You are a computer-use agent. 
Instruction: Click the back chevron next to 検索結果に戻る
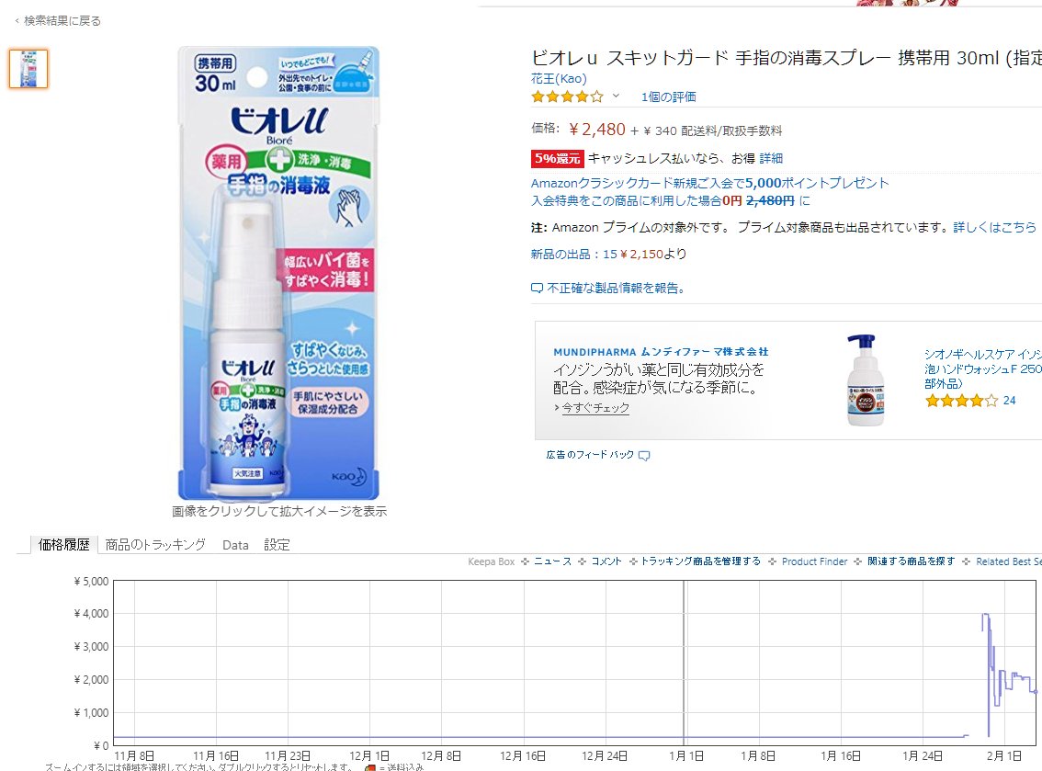17,21
